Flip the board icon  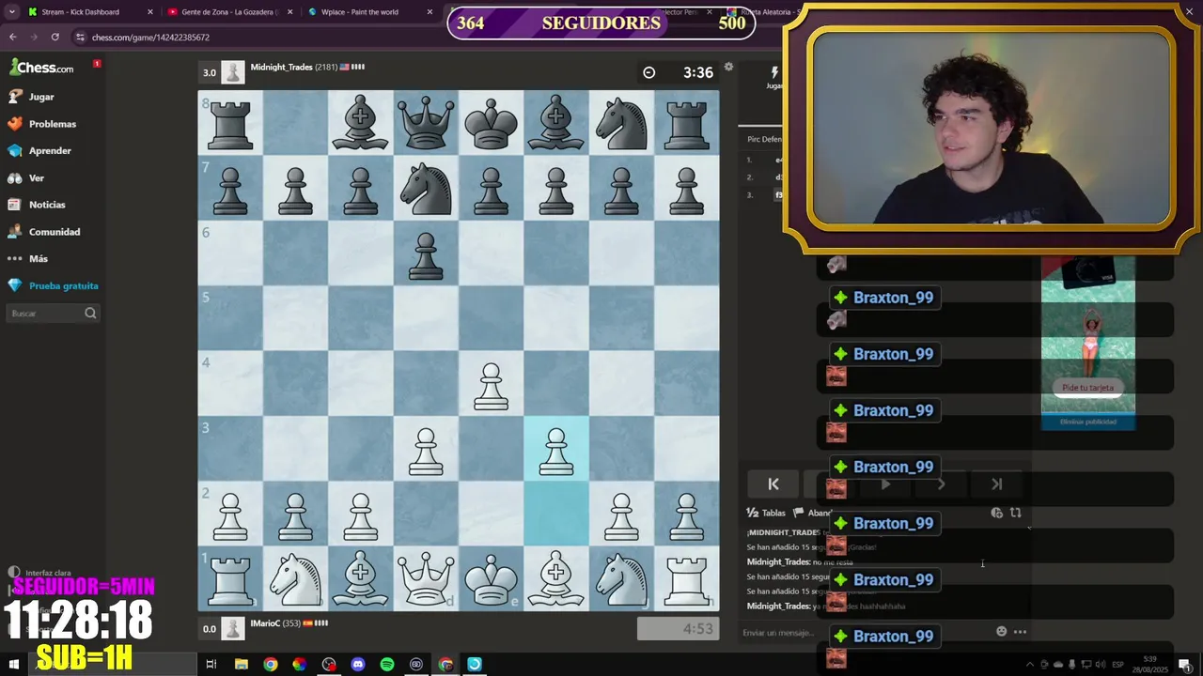pyautogui.click(x=1016, y=513)
